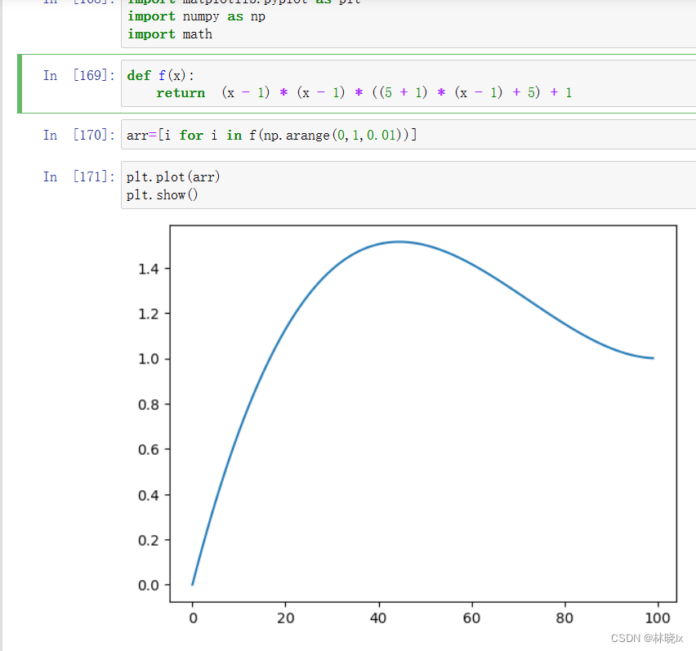Click the imports cell with numpy and math
The height and width of the screenshot is (651, 696).
click(x=408, y=23)
